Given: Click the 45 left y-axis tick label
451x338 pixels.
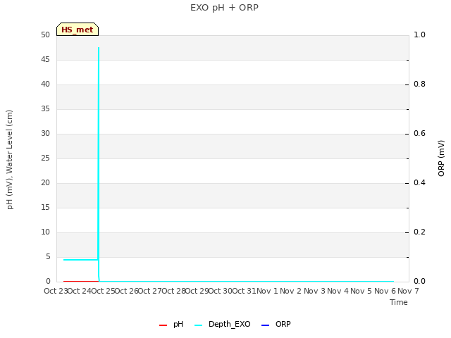Looking at the screenshot, I should click(45, 59).
